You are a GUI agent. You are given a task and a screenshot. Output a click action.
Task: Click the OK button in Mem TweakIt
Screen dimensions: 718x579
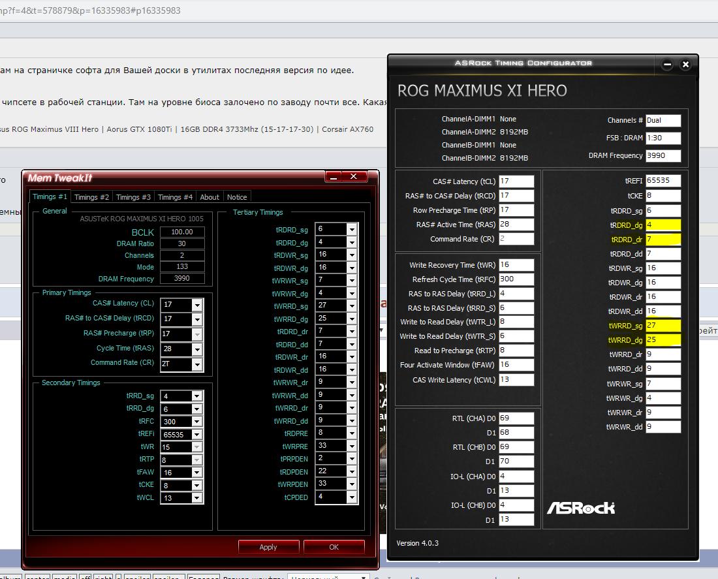tap(334, 547)
